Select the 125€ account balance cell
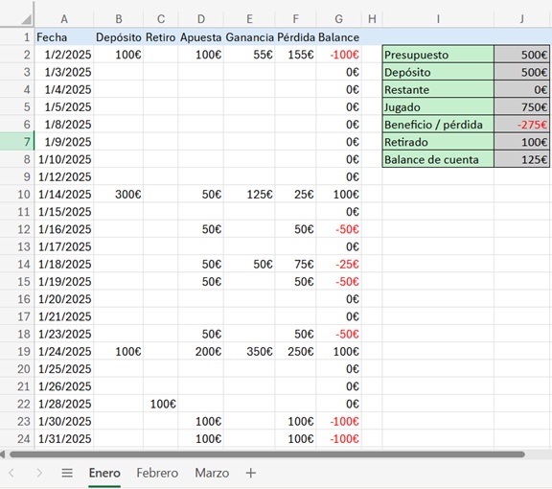The height and width of the screenshot is (489, 552). pyautogui.click(x=521, y=159)
